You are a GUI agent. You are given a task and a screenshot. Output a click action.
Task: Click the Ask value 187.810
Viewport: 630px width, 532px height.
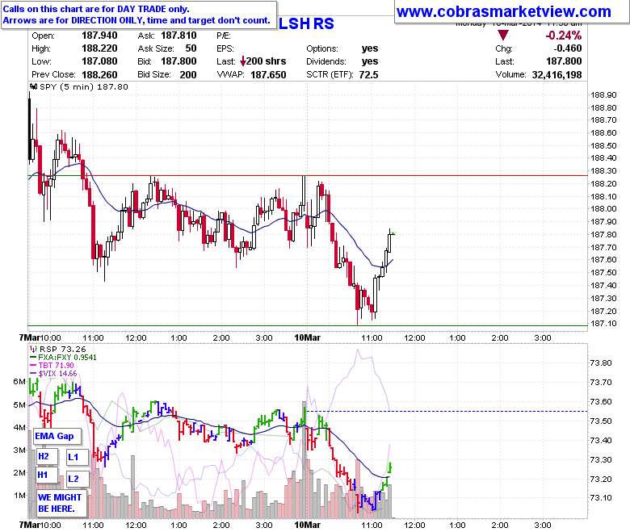coord(178,36)
